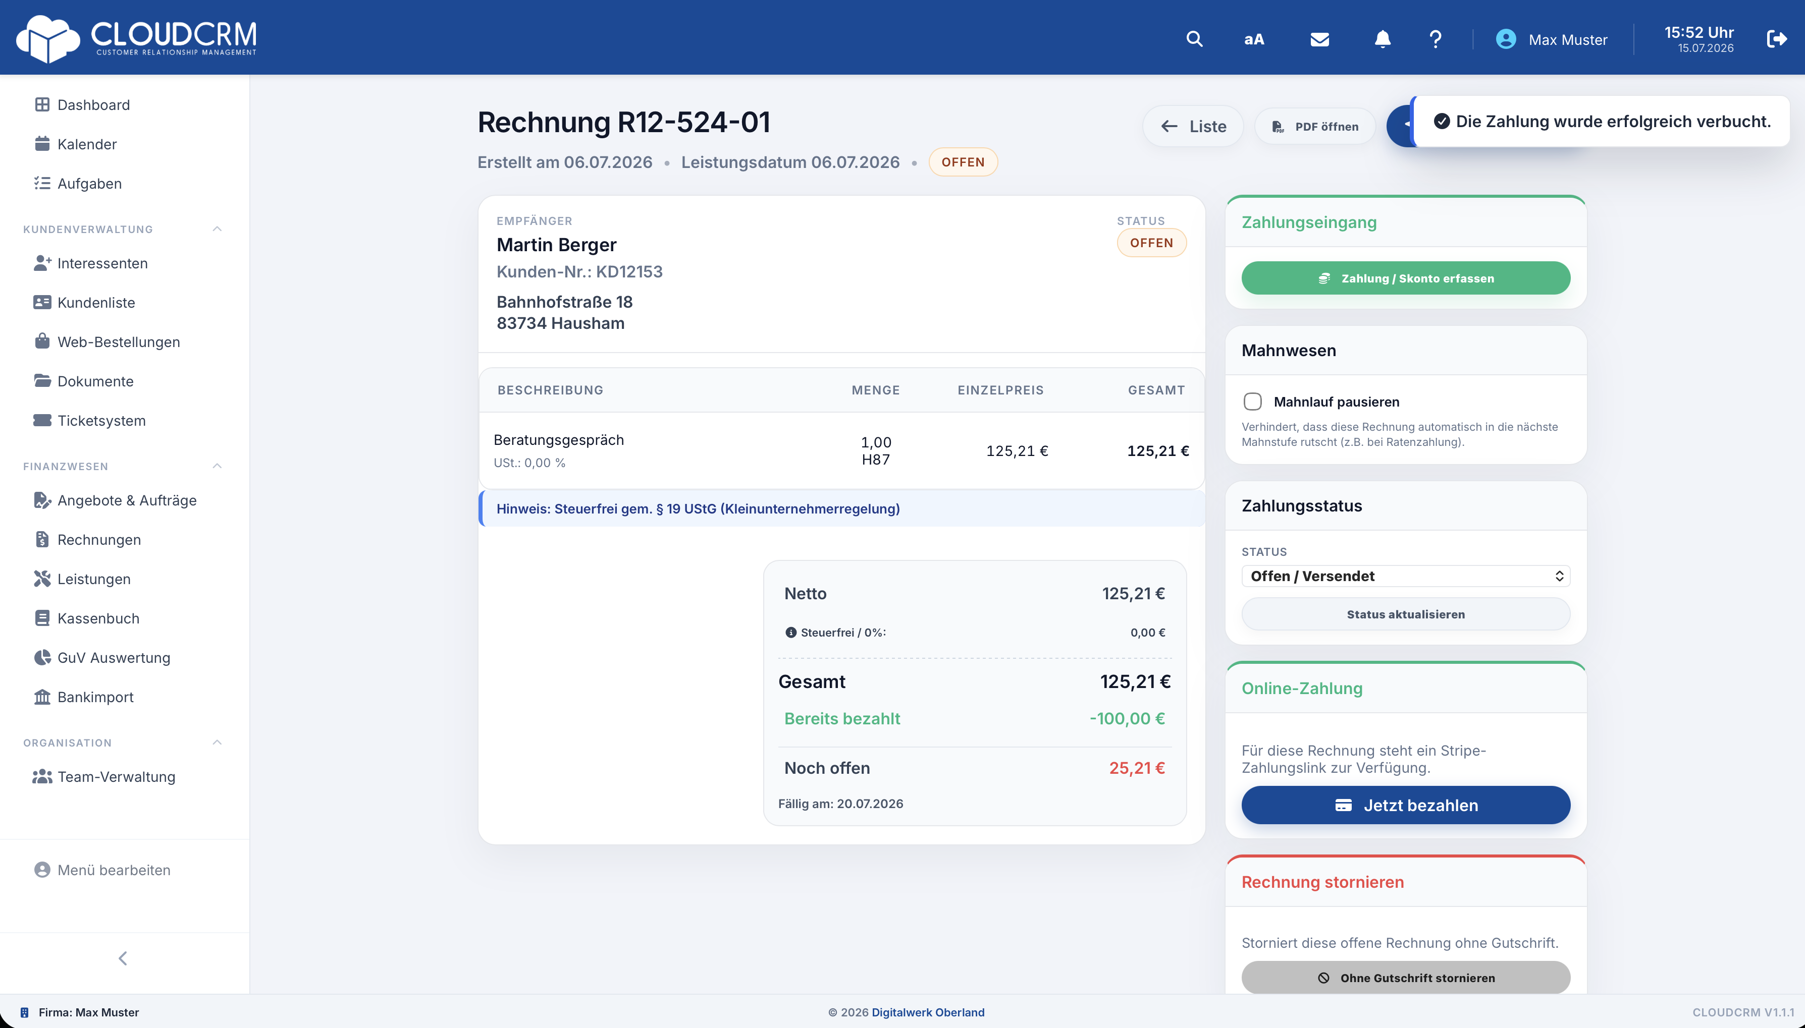Viewport: 1805px width, 1028px height.
Task: Click CLOUDCRM V1.1.1 version text
Action: [1743, 1012]
